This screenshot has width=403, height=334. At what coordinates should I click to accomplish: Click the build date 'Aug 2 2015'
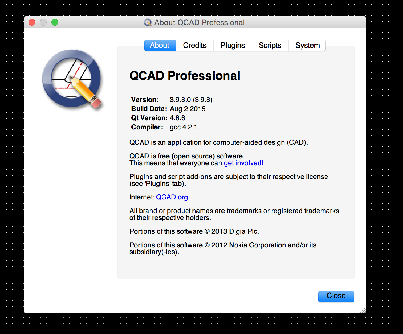pyautogui.click(x=188, y=109)
